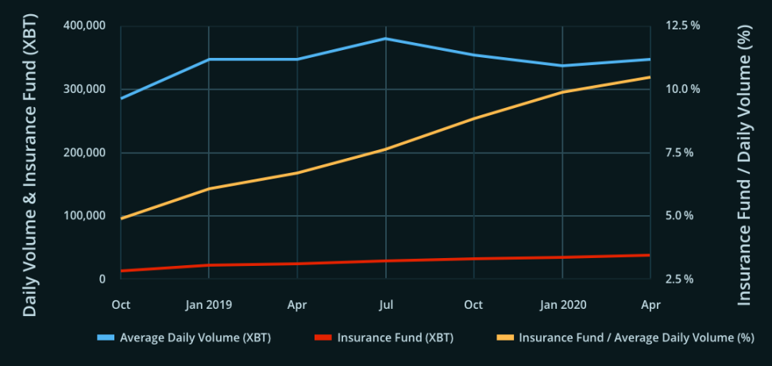The width and height of the screenshot is (772, 366).
Task: Click the red line point at Jul
Action: coord(385,260)
